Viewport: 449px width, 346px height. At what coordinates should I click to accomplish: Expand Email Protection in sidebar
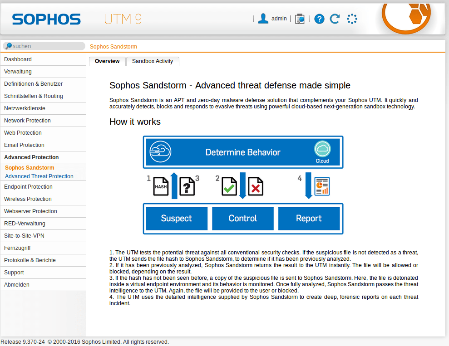tap(24, 145)
